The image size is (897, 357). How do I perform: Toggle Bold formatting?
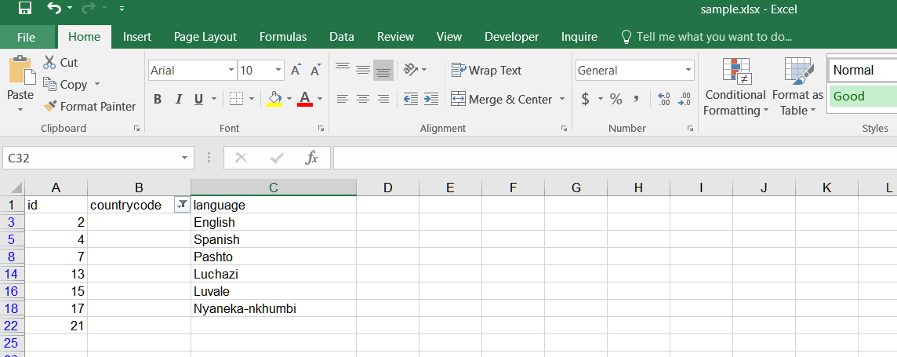tap(158, 99)
